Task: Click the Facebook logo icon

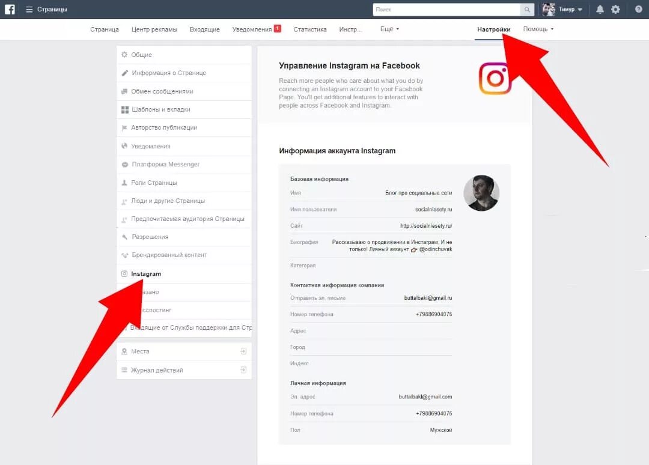Action: coord(10,9)
